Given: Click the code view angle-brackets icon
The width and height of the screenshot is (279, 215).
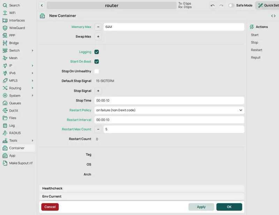Looking at the screenshot, I should pyautogui.click(x=273, y=16).
